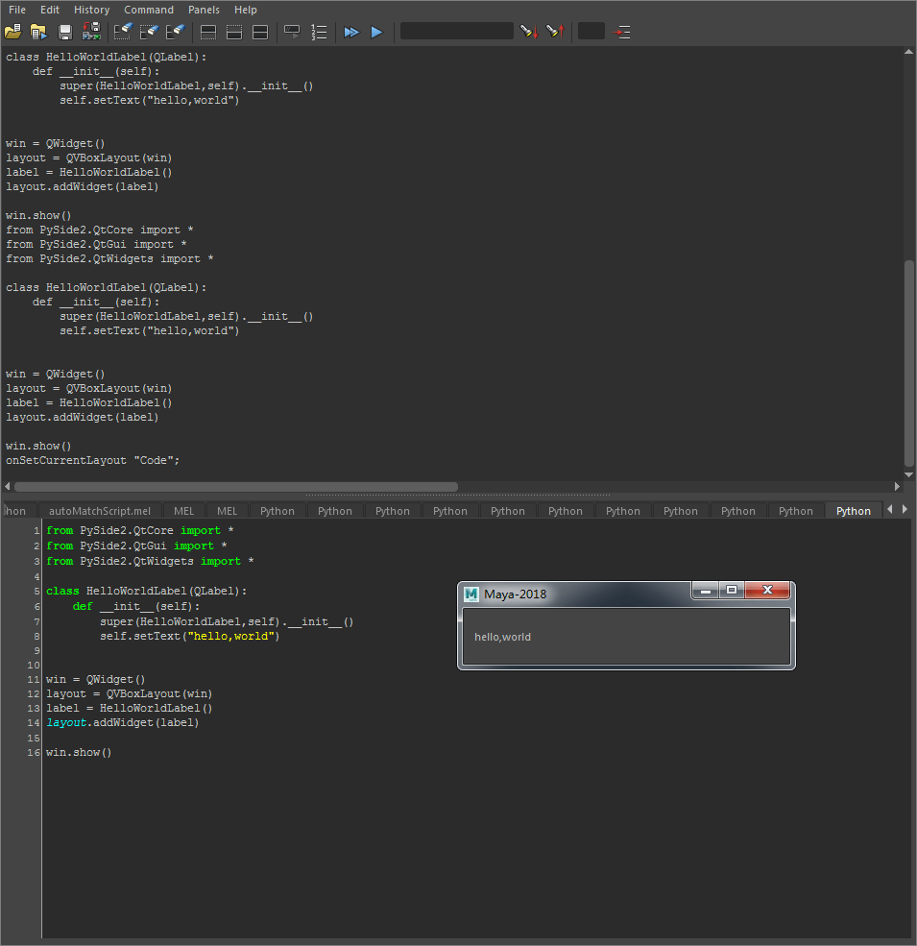This screenshot has height=946, width=917.
Task: Expand the Panels menu
Action: 204,10
